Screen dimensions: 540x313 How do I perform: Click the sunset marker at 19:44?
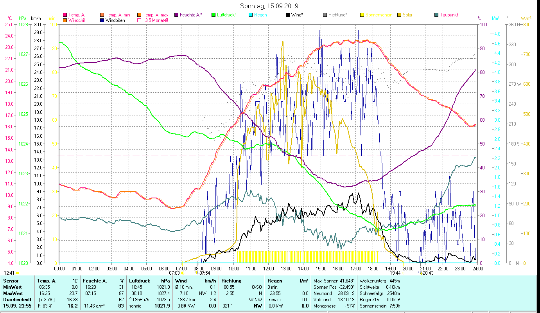(403, 273)
